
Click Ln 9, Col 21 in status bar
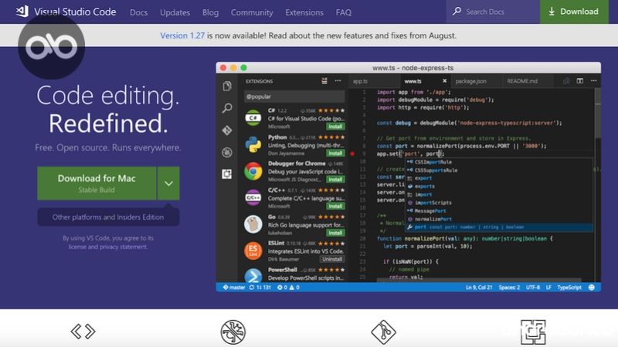479,288
